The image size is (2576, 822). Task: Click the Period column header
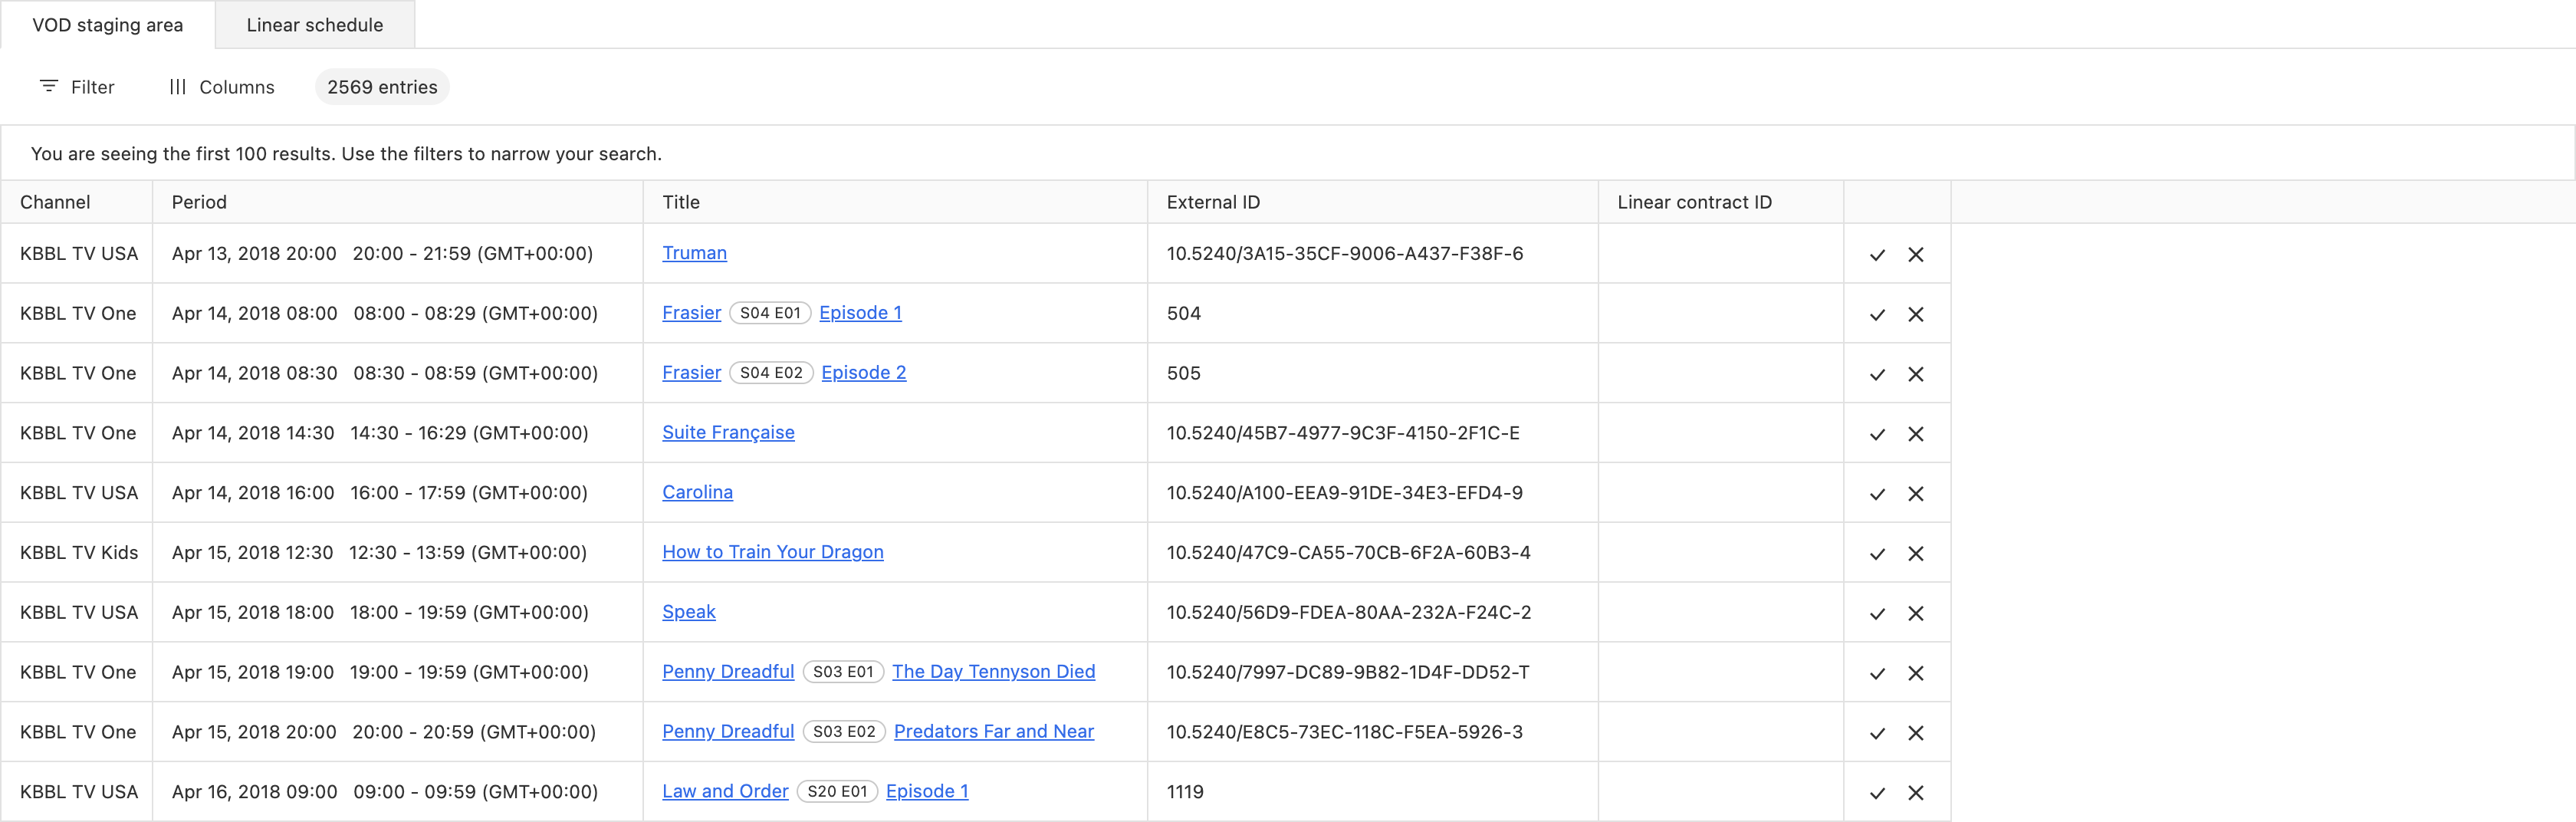coord(199,202)
